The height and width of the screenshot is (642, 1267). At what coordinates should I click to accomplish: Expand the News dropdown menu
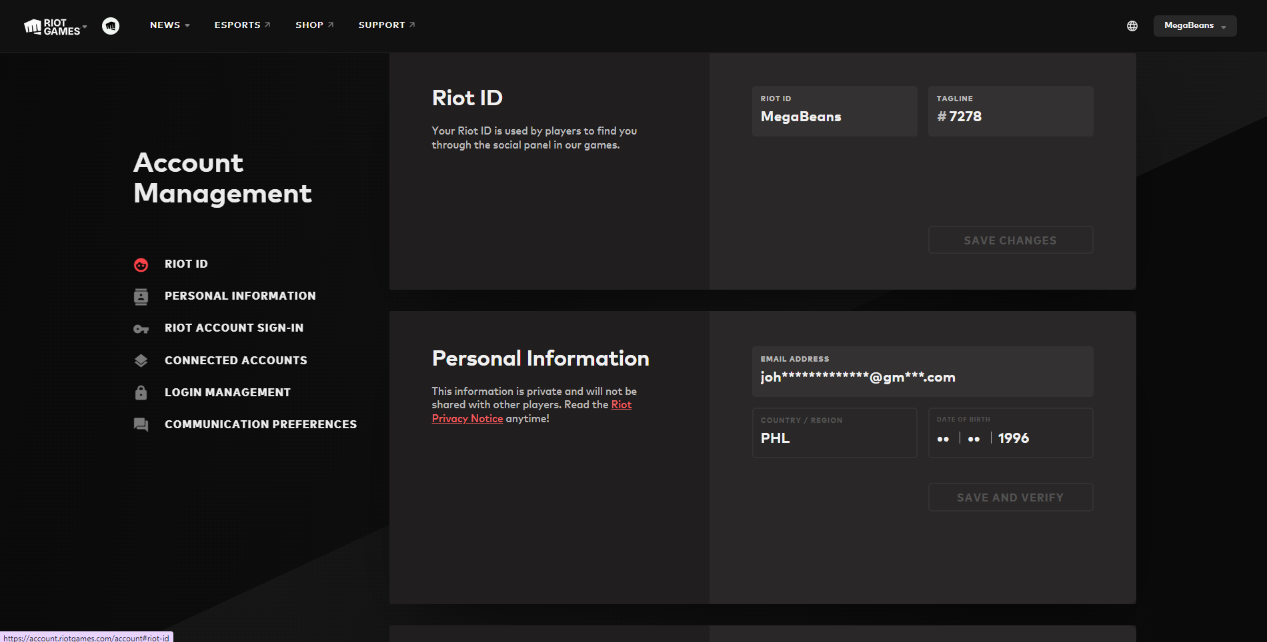tap(170, 25)
